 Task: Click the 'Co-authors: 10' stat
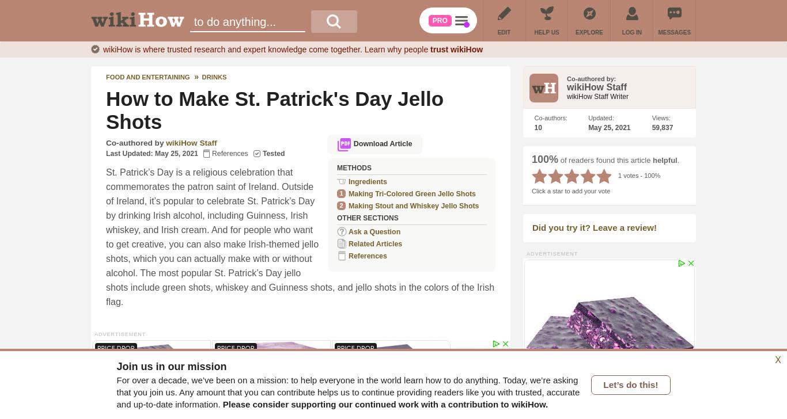[x=551, y=123]
